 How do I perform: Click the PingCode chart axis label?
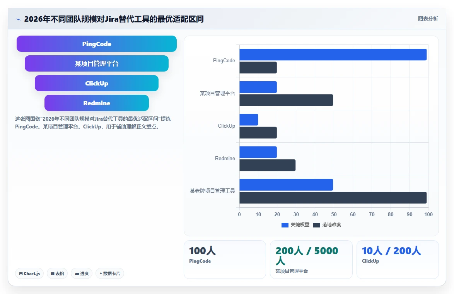point(224,60)
